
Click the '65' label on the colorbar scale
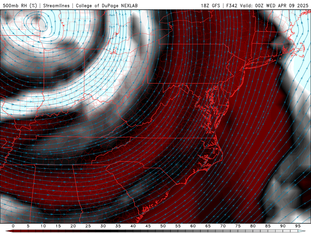(x=208, y=226)
